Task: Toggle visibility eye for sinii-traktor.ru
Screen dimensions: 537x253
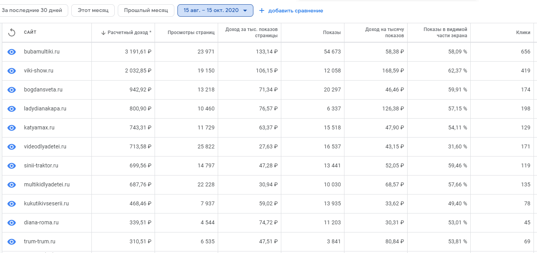Action: pyautogui.click(x=12, y=165)
